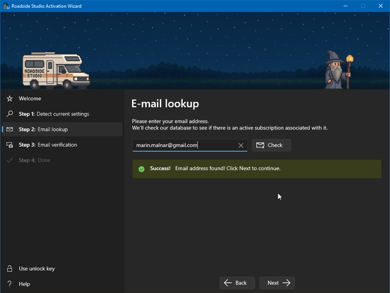Select the Step 4: Done entry
Screen dimensions: 390x293
(35, 160)
